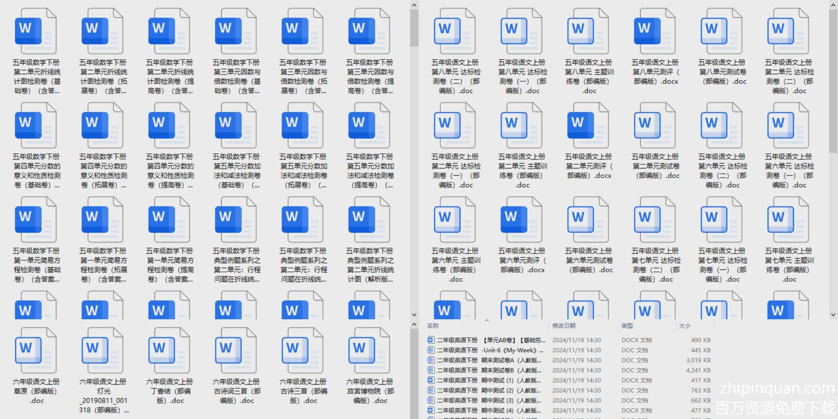Click top-right pane vertical scrollbar thumb

833,80
